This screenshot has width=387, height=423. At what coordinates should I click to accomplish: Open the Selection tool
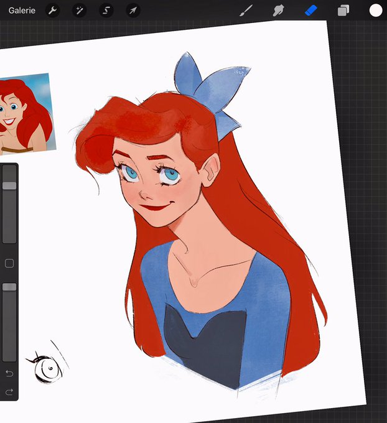coord(106,11)
